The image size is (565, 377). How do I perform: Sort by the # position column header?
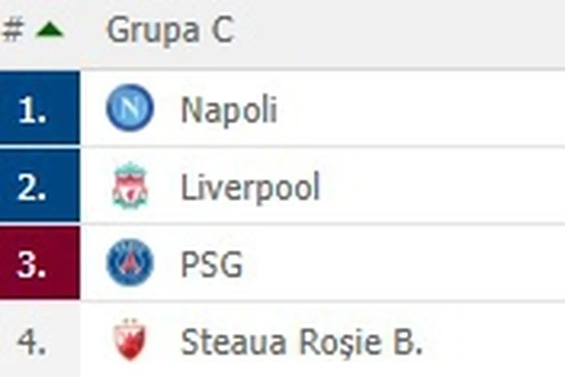point(13,30)
